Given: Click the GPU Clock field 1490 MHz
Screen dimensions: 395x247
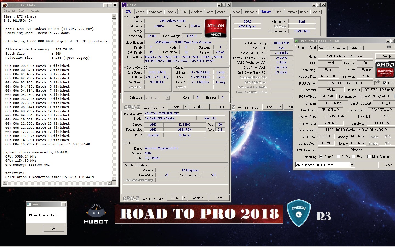Looking at the screenshot, I should [x=326, y=136].
